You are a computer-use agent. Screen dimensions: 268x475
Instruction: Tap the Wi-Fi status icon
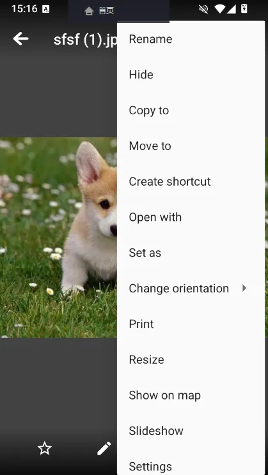pyautogui.click(x=219, y=9)
